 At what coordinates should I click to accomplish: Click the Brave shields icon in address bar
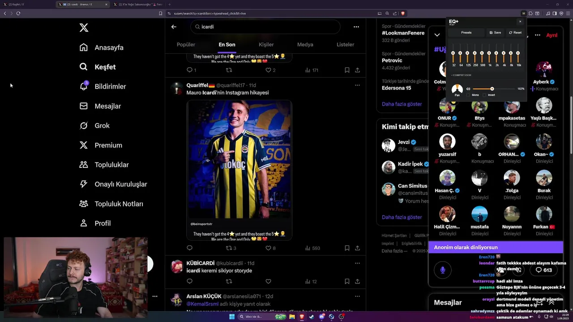point(403,13)
